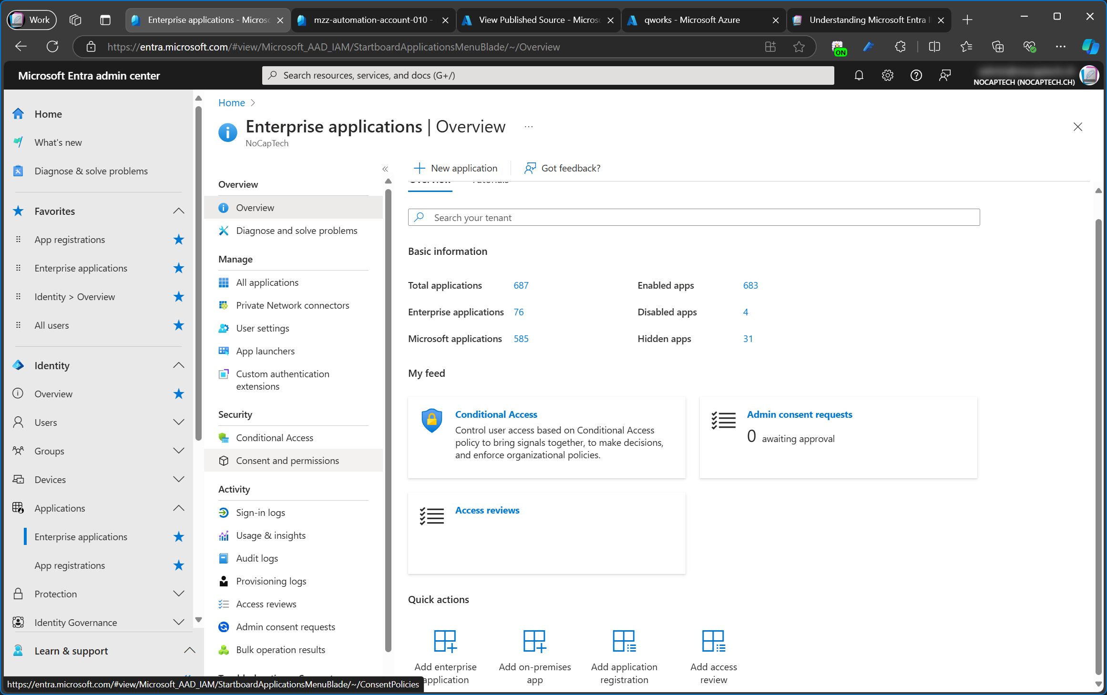The width and height of the screenshot is (1107, 695).
Task: Expand the Identity Governance chevron
Action: tap(179, 623)
